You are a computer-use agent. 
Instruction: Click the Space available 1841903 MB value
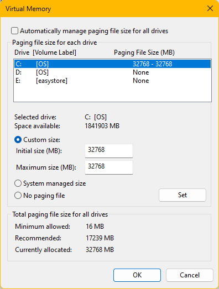tap(102, 126)
